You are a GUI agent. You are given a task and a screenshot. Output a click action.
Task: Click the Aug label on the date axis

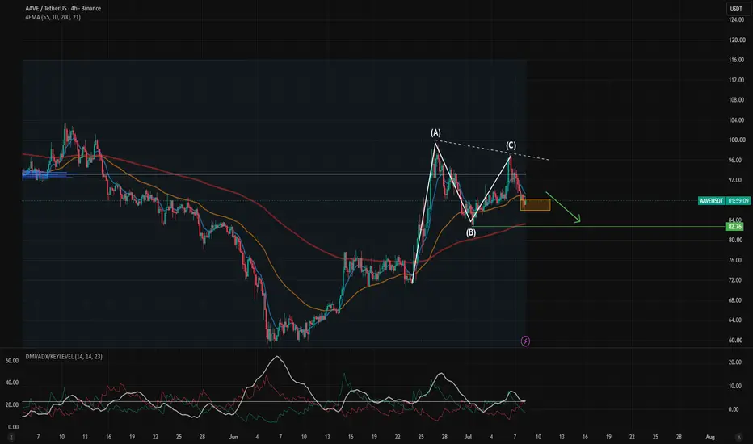click(710, 437)
